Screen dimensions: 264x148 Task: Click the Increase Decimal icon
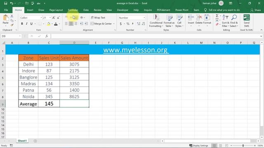click(139, 24)
